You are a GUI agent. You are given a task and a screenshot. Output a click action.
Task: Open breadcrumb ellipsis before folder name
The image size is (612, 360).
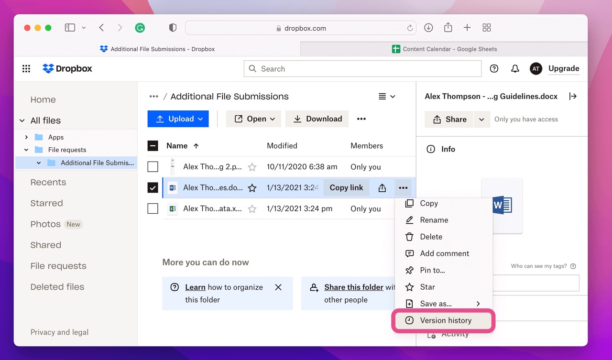pyautogui.click(x=153, y=97)
